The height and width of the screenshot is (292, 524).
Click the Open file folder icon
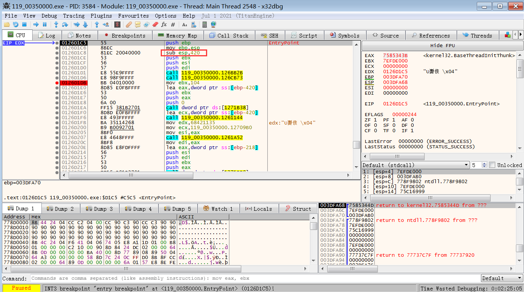7,25
